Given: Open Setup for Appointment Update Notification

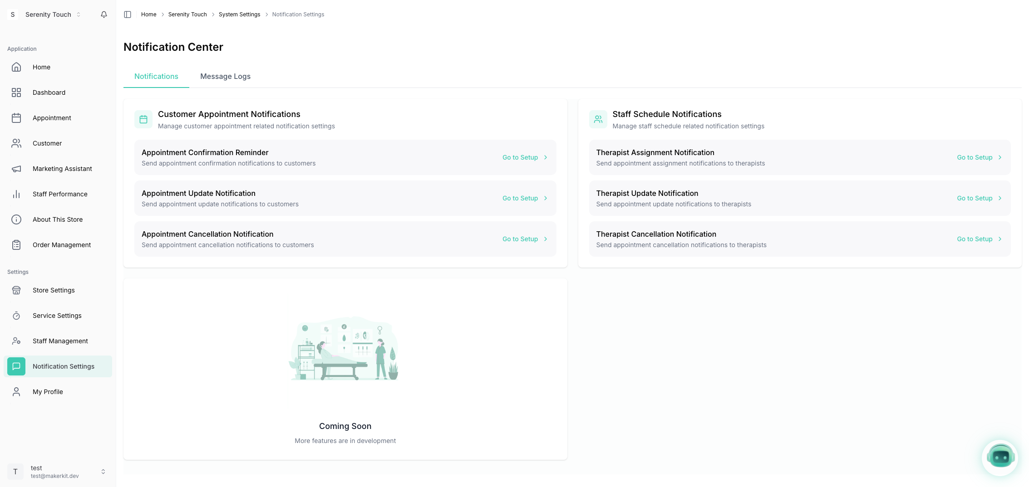Looking at the screenshot, I should [x=524, y=198].
